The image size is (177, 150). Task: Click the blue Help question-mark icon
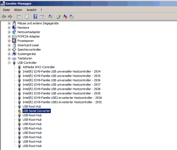(x=35, y=16)
